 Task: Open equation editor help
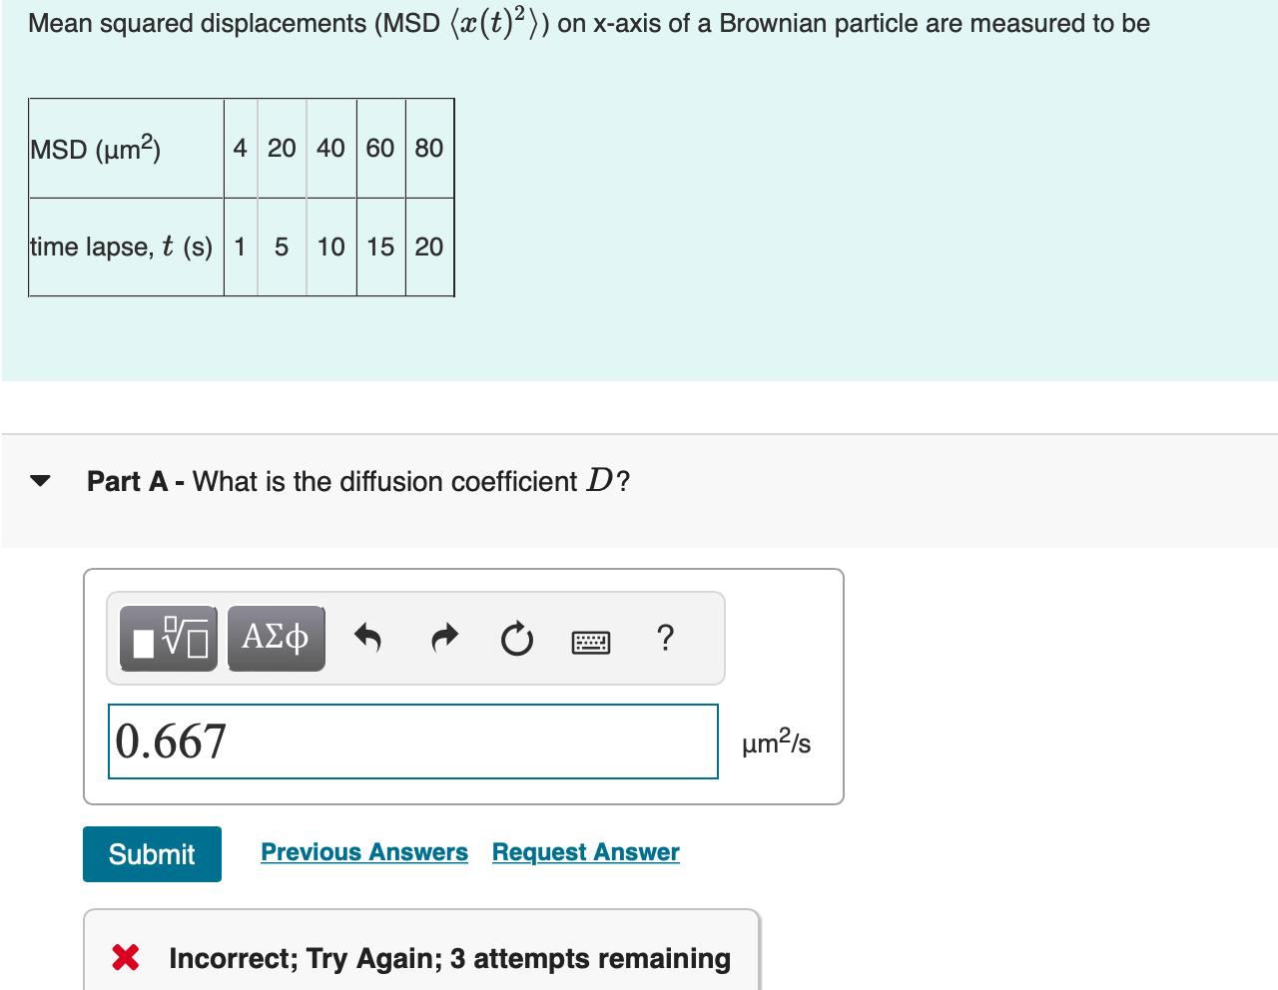point(665,639)
